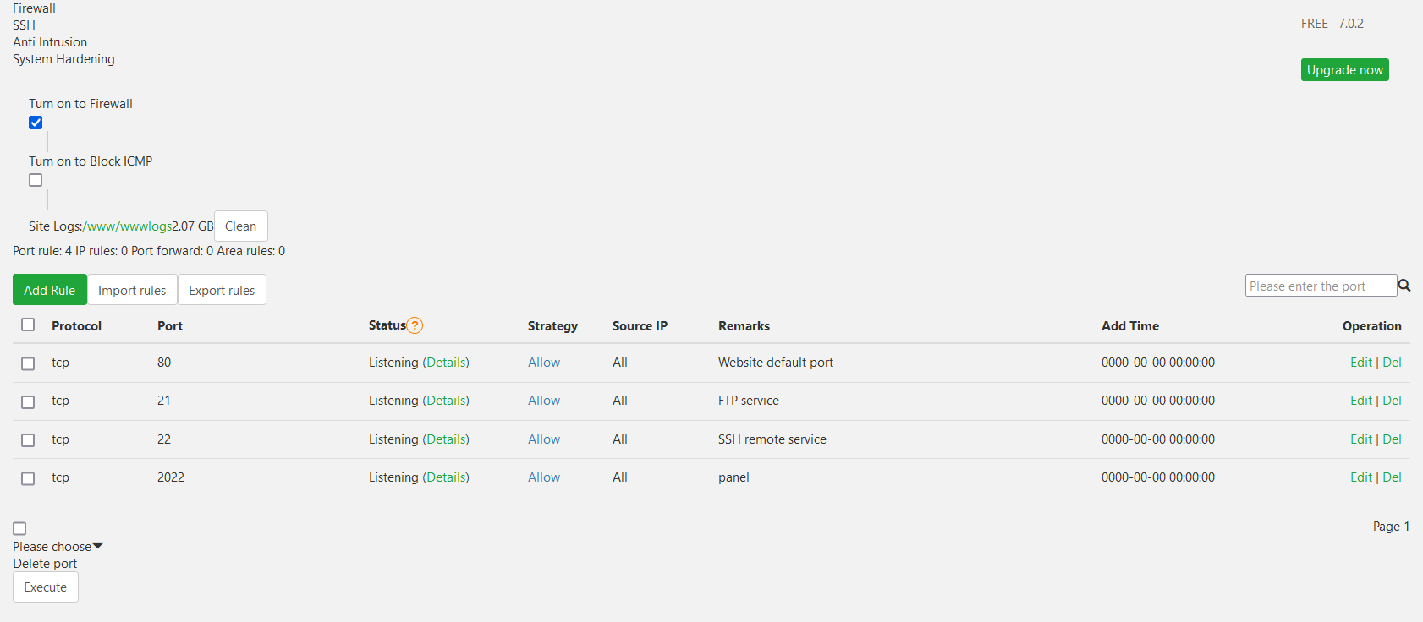Image resolution: width=1423 pixels, height=622 pixels.
Task: Click the Status help question mark icon
Action: tap(415, 325)
